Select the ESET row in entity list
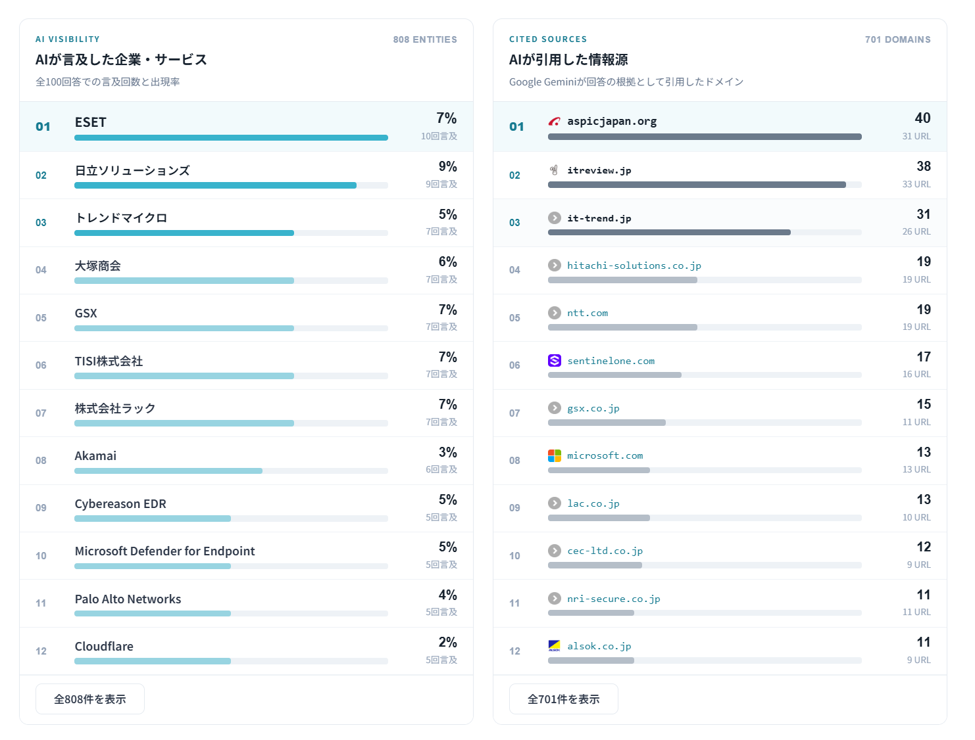 click(246, 127)
